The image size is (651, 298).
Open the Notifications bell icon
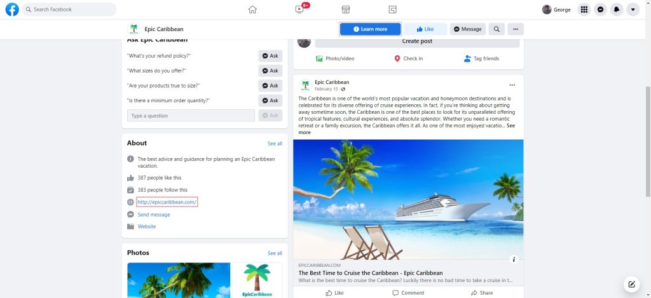(x=617, y=10)
